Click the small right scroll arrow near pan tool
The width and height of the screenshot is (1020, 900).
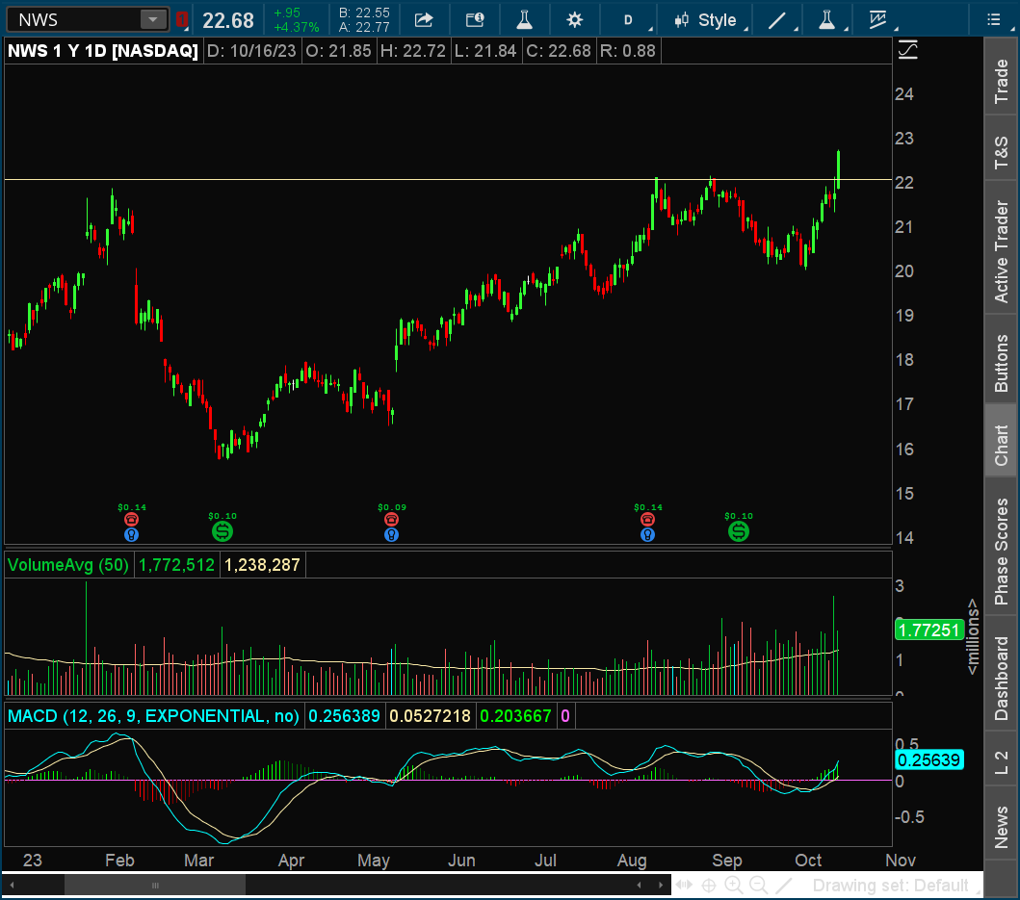(x=661, y=885)
